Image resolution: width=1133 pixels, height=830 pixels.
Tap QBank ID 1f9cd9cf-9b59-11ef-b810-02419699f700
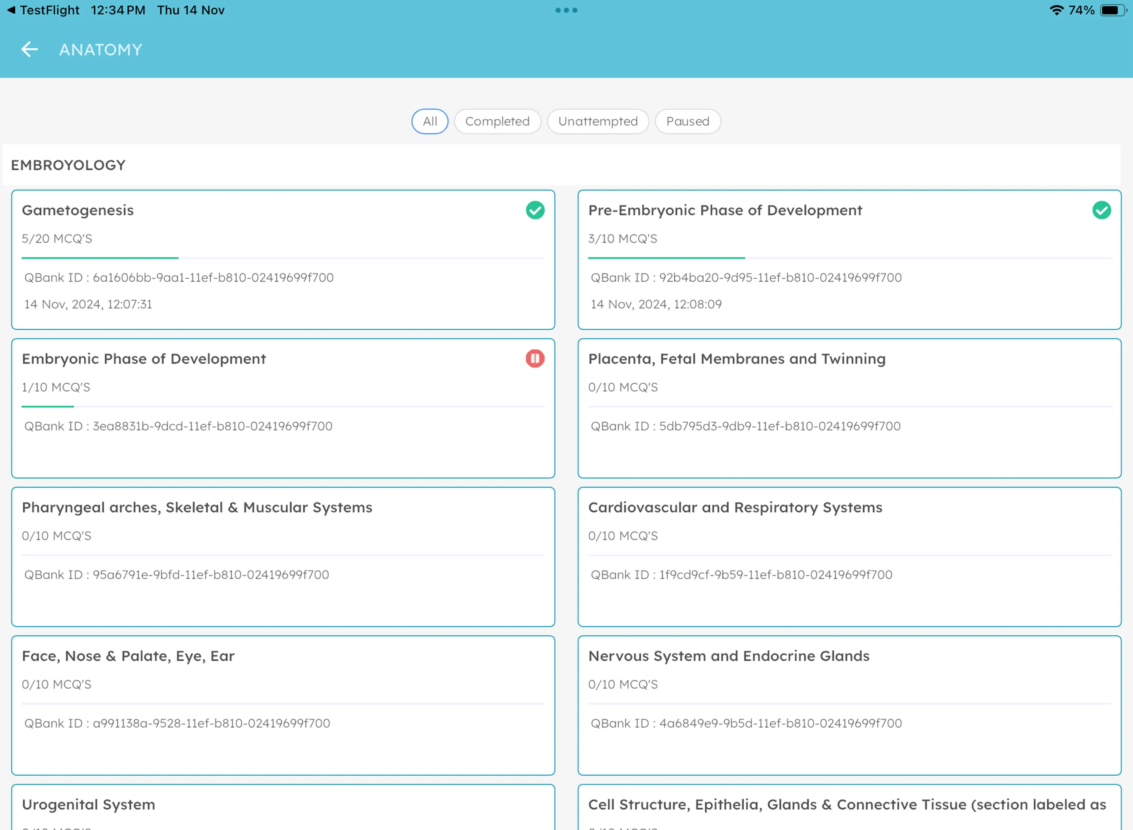click(742, 575)
